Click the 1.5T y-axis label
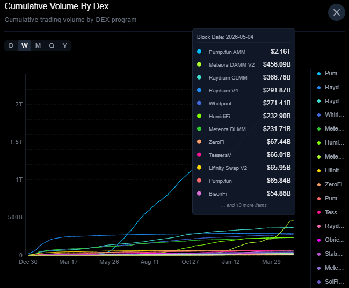Screen dimensions: 349x288 [16, 142]
